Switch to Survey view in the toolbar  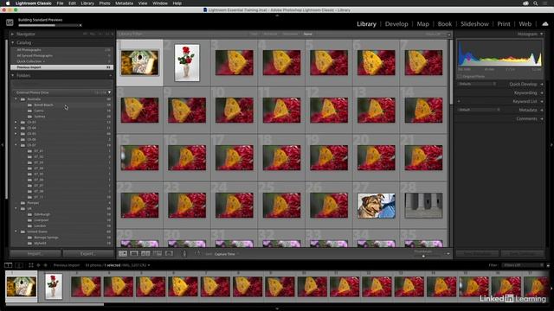point(158,253)
